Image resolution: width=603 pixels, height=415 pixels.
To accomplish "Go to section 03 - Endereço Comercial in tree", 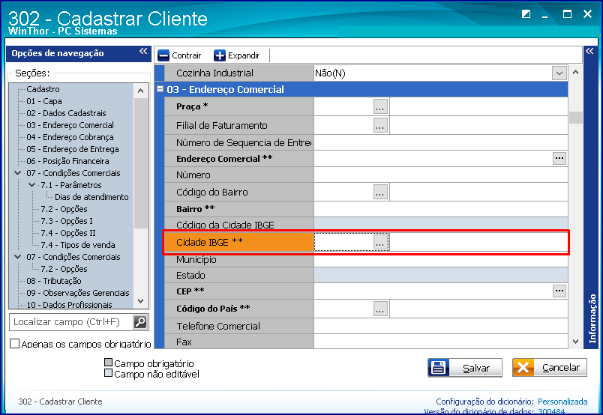I will pyautogui.click(x=70, y=125).
